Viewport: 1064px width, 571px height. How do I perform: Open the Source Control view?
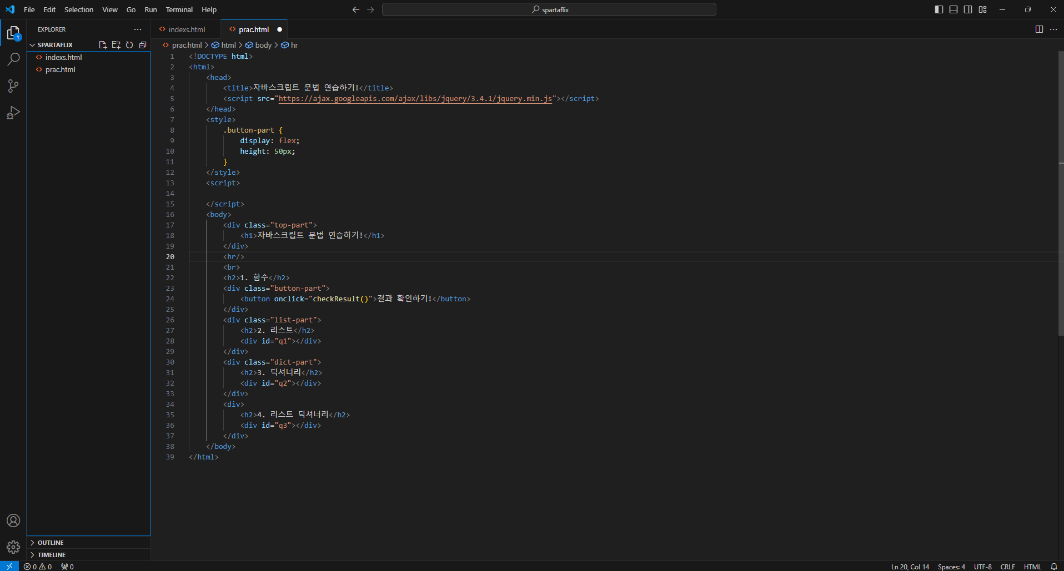(13, 86)
